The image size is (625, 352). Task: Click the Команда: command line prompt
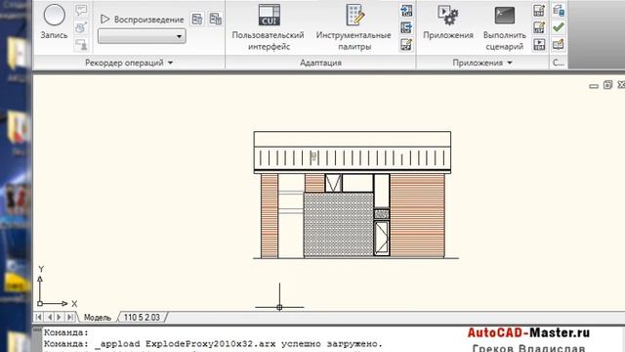(x=65, y=332)
